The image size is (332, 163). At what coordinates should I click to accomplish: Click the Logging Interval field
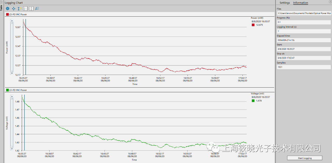coord(304,31)
